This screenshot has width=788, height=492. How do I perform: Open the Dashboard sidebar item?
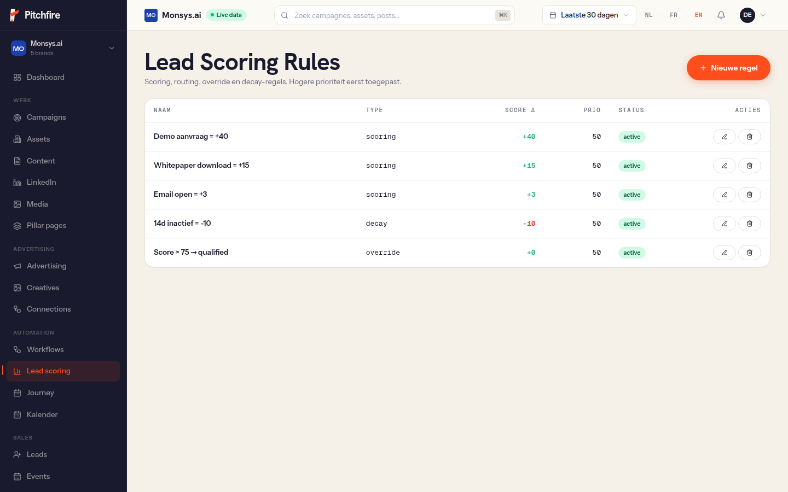tap(63, 77)
